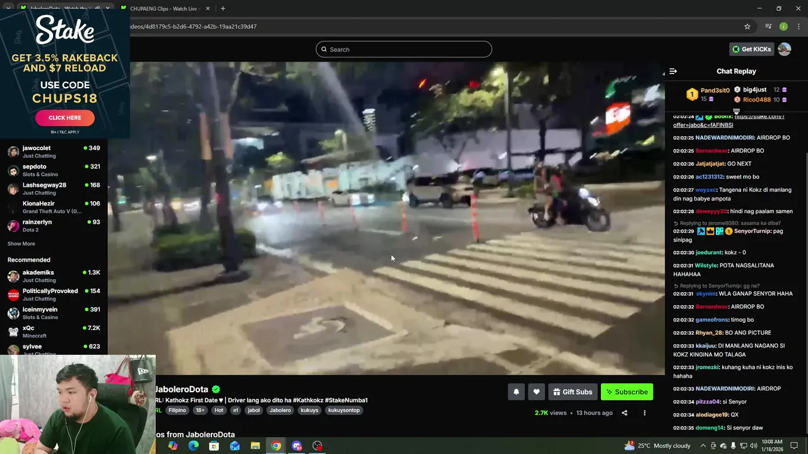The width and height of the screenshot is (808, 454).
Task: Open a new browser tab
Action: 223,8
